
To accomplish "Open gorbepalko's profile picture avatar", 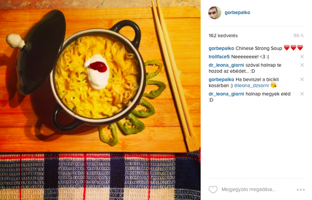I will click(215, 12).
